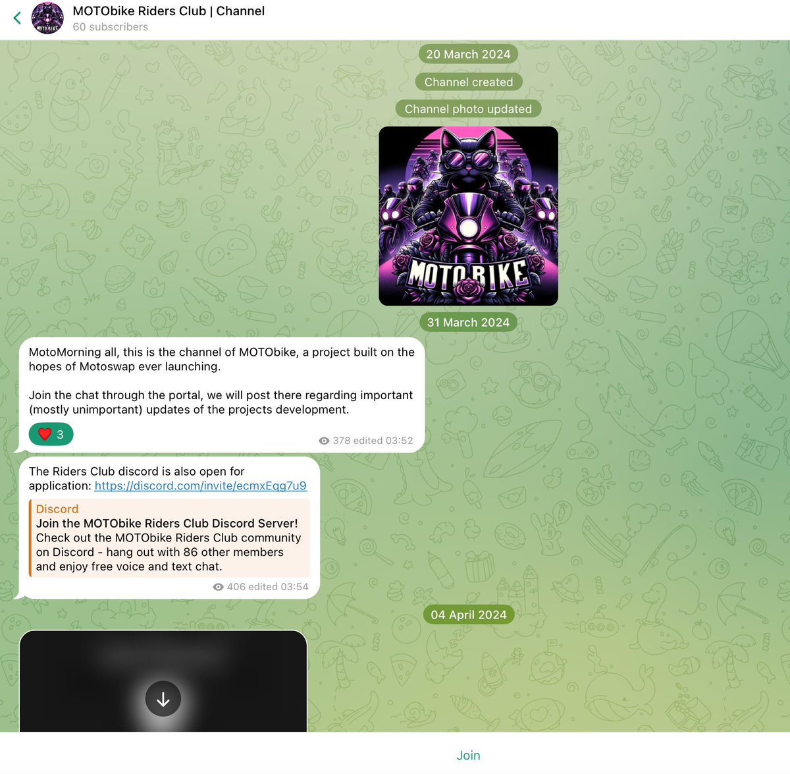Select the 20 March 2024 date badge
This screenshot has height=774, width=790.
[468, 54]
